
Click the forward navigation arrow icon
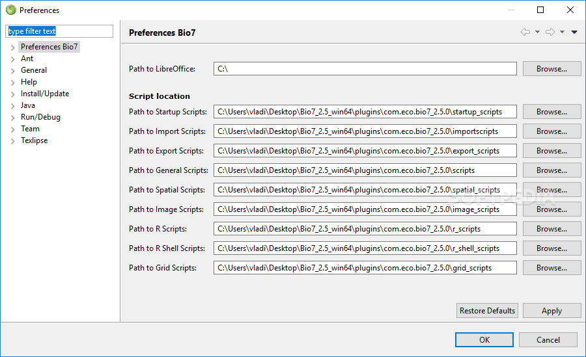[550, 32]
